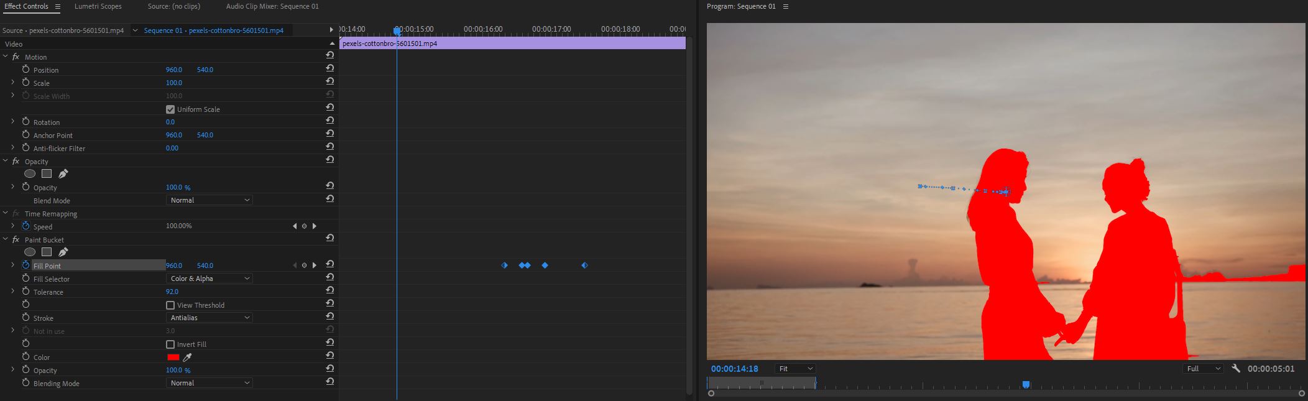The width and height of the screenshot is (1308, 401).
Task: Switch to the Effect Controls tab
Action: tap(26, 6)
